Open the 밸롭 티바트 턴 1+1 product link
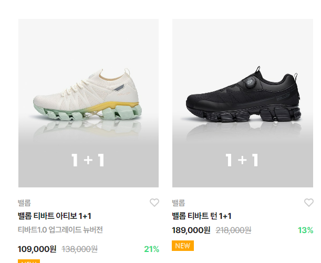 [202, 216]
